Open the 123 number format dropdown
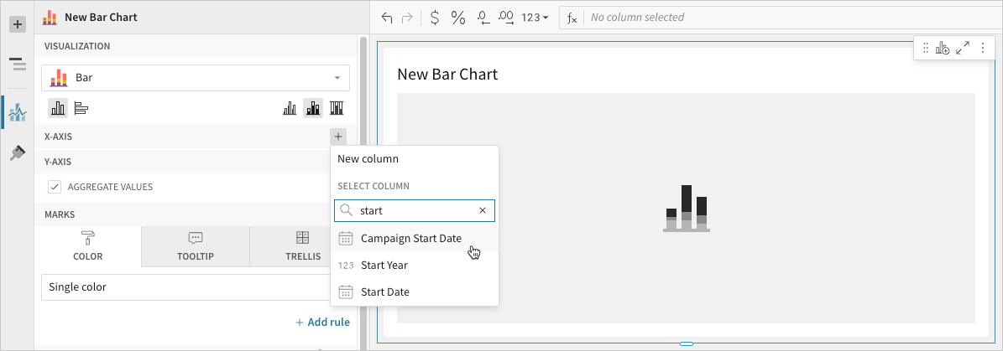The width and height of the screenshot is (1003, 351). tap(535, 18)
